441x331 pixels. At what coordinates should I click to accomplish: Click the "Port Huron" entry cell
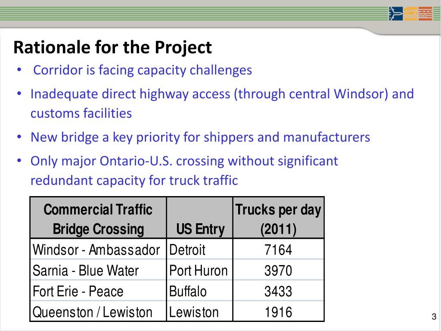[199, 271]
